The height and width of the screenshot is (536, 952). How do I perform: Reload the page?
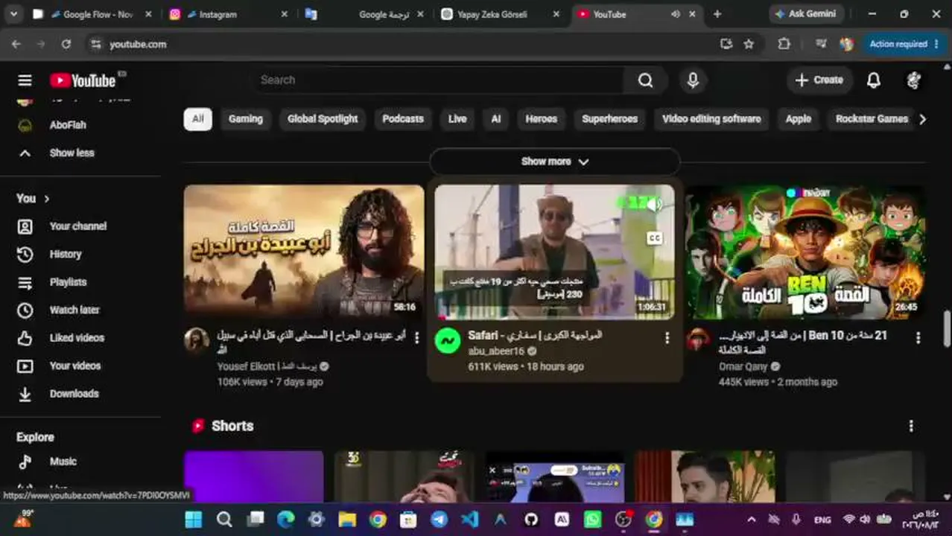pyautogui.click(x=66, y=44)
